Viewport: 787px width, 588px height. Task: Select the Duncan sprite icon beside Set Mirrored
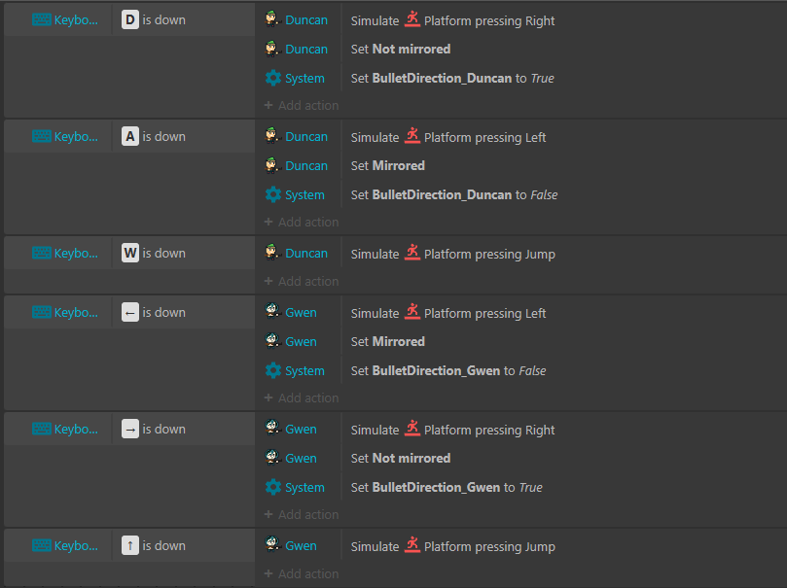click(272, 165)
